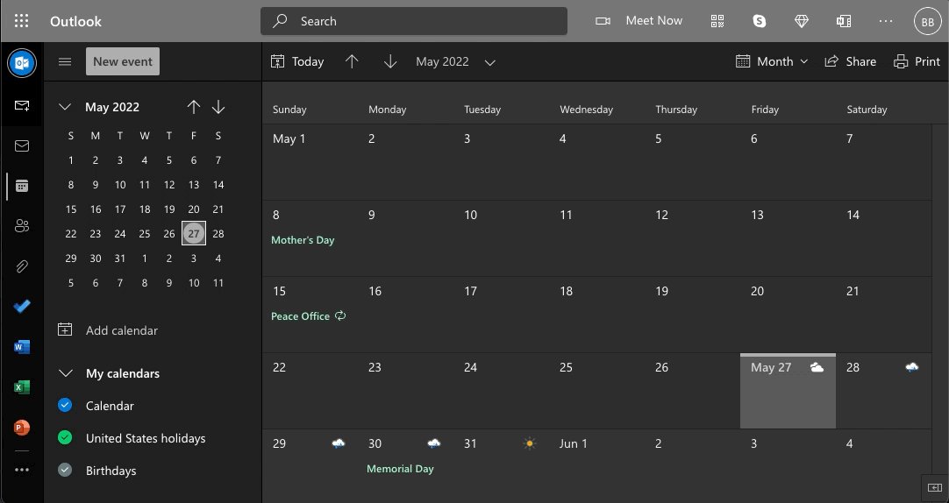Viewport: 949px width, 503px height.
Task: Open the header more options ellipsis
Action: tap(886, 21)
